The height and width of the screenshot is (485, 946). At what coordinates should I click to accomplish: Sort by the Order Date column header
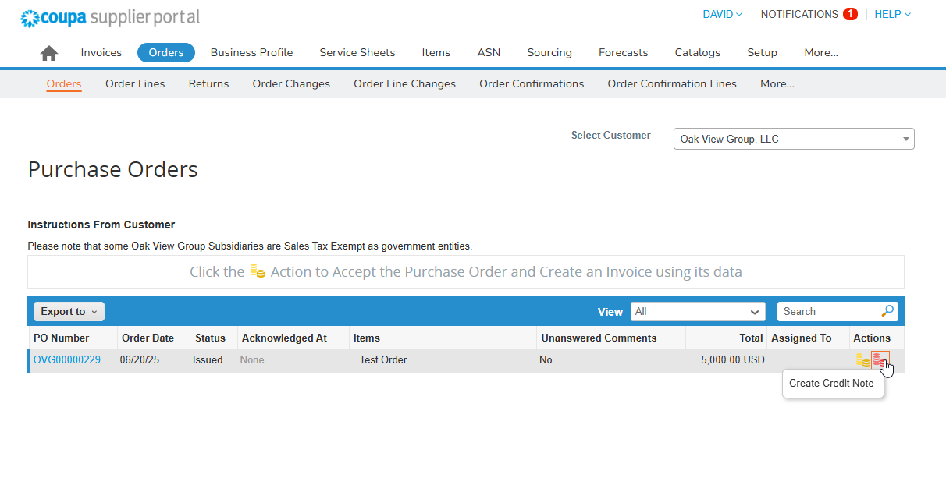tap(148, 338)
